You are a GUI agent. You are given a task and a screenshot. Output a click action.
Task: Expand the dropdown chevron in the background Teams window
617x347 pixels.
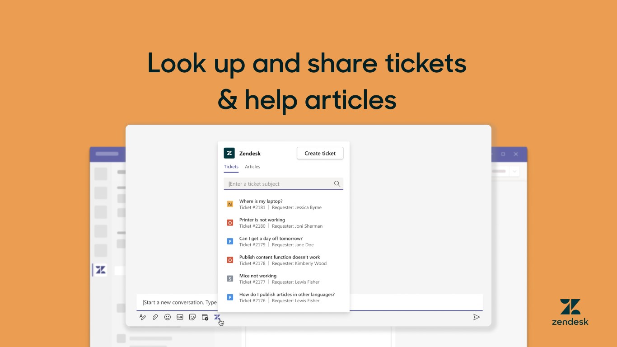[x=515, y=172]
